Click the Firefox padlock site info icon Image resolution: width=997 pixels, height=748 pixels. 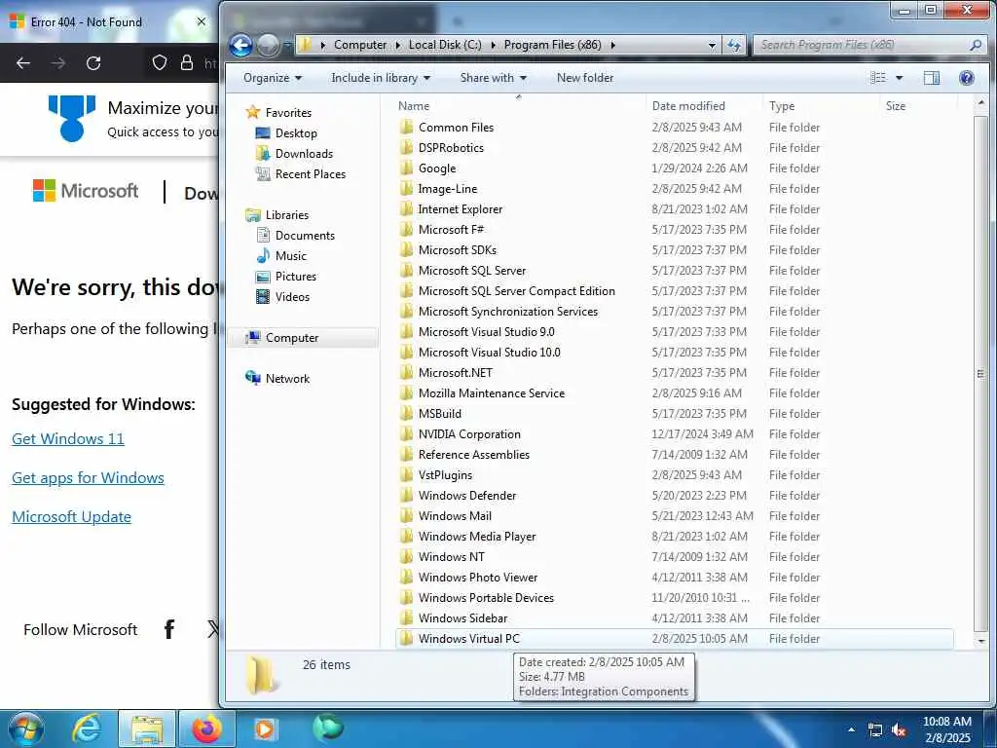coord(186,62)
